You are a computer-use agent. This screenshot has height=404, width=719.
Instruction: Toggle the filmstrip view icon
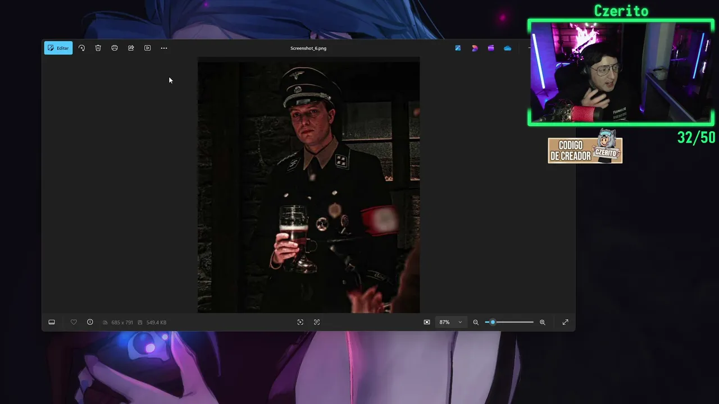52,322
